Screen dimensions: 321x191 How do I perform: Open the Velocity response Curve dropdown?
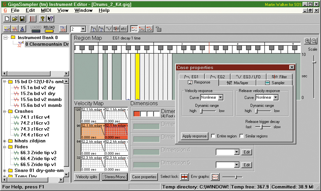pos(221,98)
